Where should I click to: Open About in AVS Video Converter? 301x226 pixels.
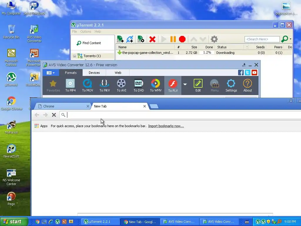[248, 86]
